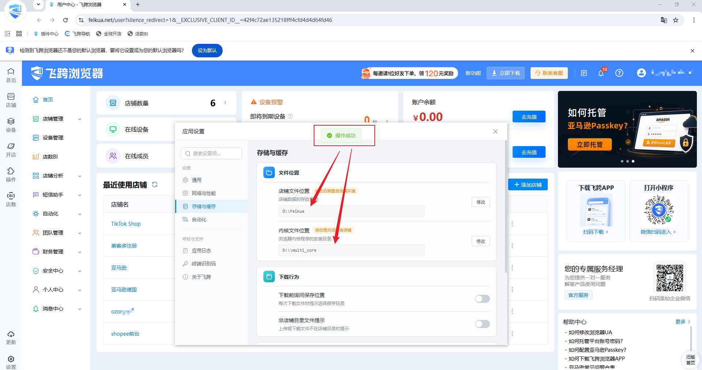Click the apps grid icon in bookmarks bar
This screenshot has height=370, width=702.
point(19,34)
